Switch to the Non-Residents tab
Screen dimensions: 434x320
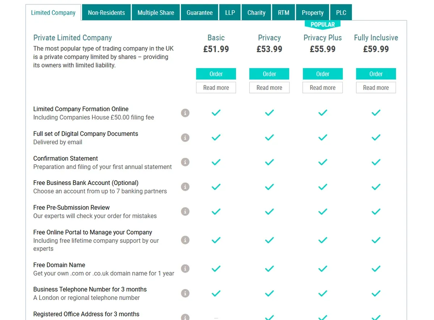[x=106, y=13]
